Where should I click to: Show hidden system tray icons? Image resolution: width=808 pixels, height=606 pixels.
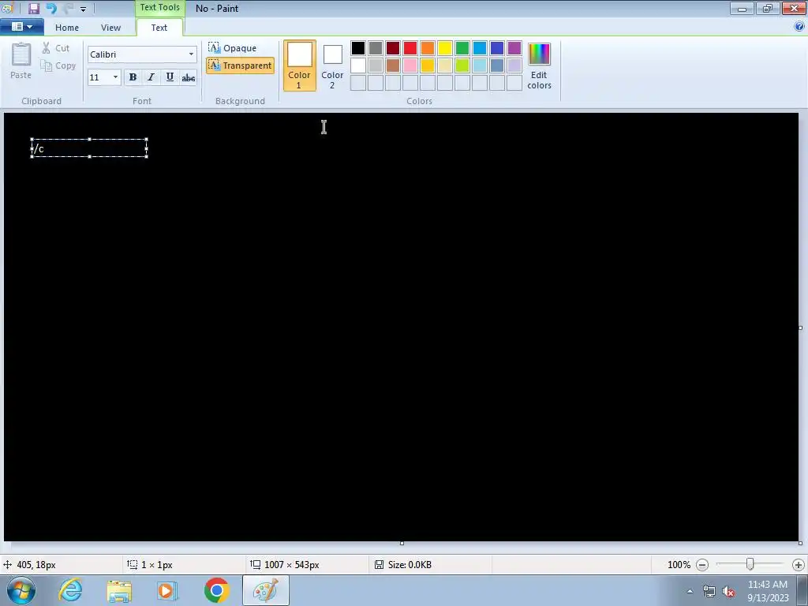690,591
